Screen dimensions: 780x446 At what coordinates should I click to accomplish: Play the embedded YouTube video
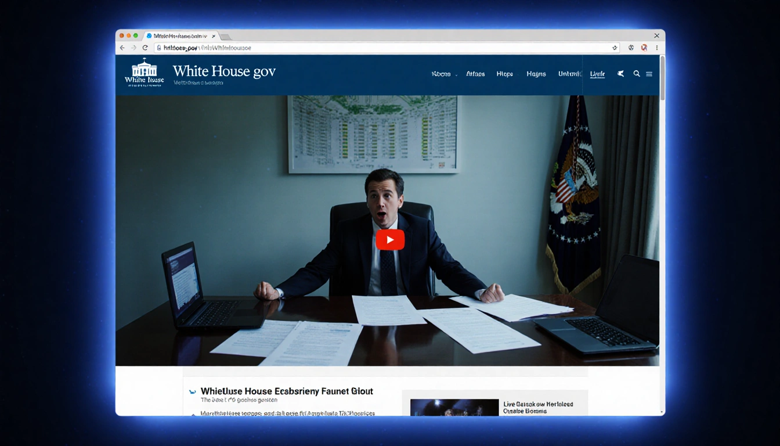[x=389, y=239]
